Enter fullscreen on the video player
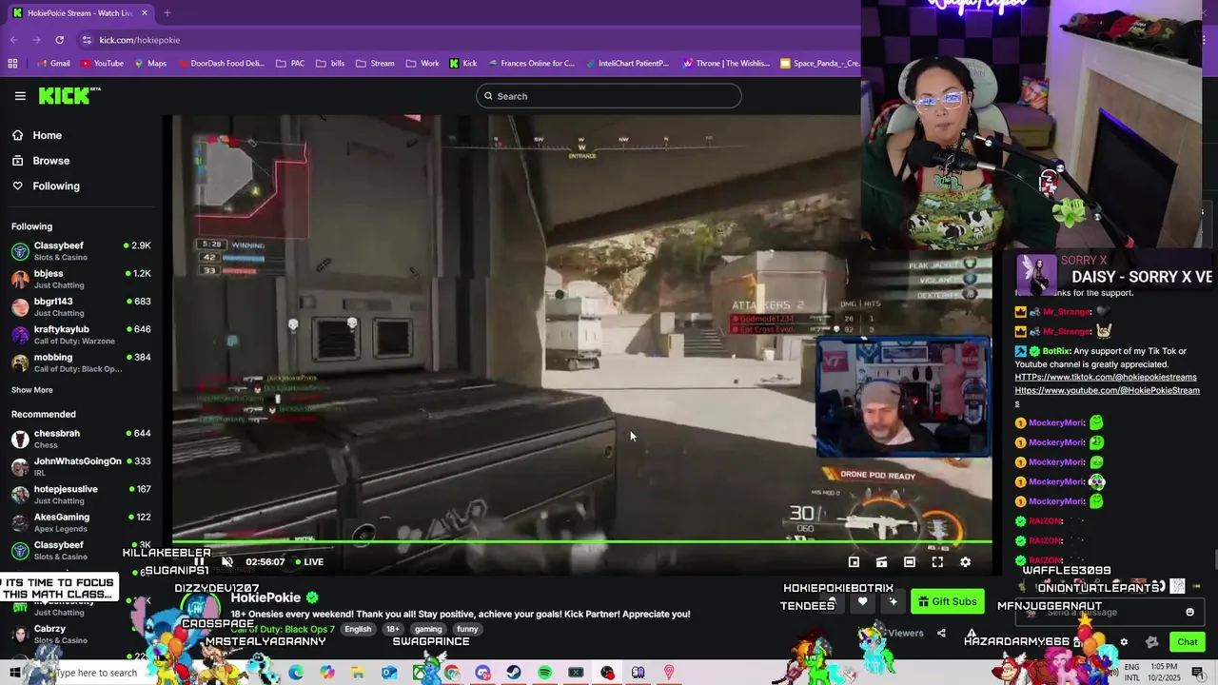 point(937,562)
